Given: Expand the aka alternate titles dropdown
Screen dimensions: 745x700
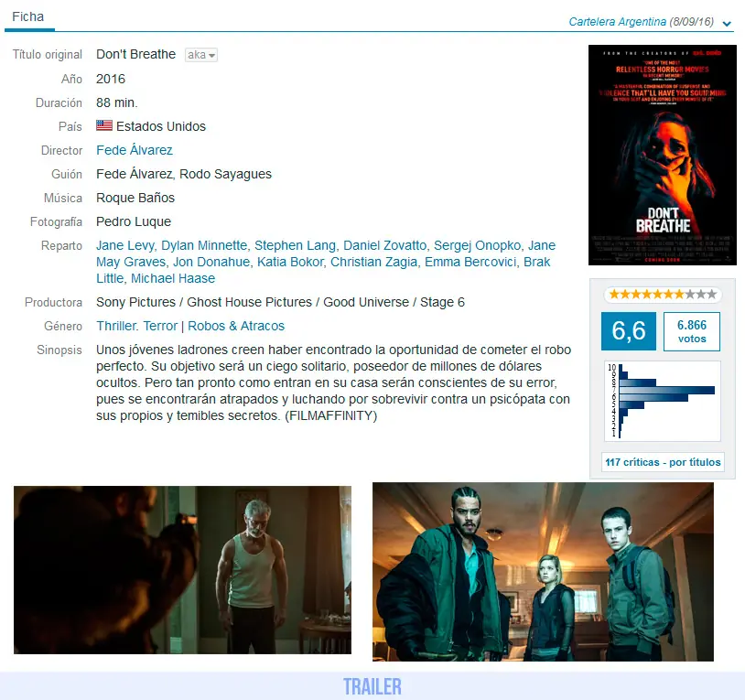Looking at the screenshot, I should click(201, 55).
